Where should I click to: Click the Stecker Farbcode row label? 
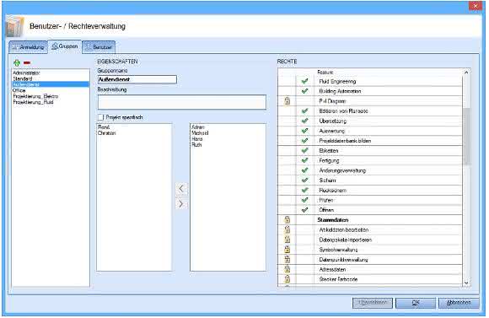(338, 279)
